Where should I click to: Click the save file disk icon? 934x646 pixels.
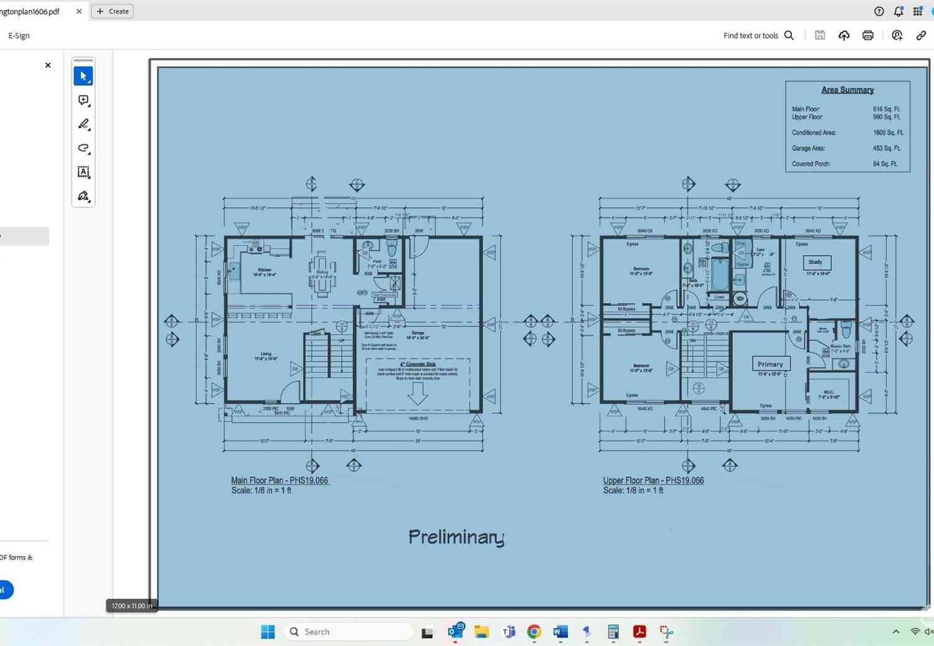(820, 35)
